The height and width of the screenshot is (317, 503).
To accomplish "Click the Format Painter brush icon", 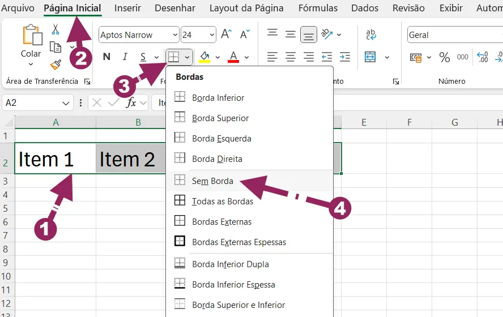I will click(x=56, y=65).
